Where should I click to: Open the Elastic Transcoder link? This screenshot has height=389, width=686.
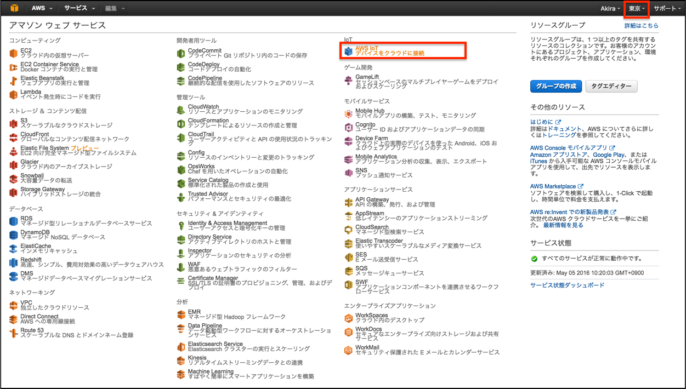tap(379, 241)
